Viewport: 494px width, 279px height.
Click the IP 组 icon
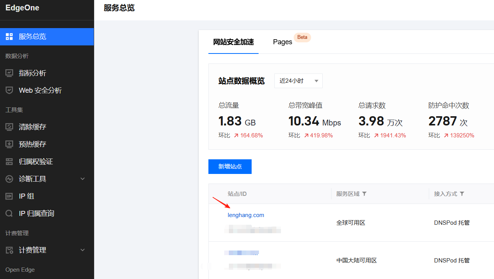(9, 196)
